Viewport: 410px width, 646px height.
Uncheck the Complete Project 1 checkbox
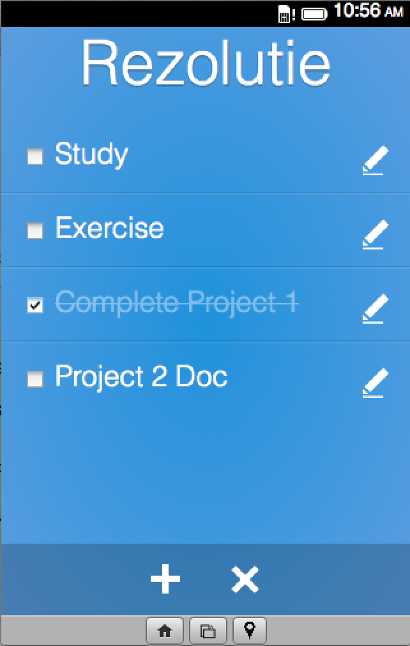pos(35,305)
